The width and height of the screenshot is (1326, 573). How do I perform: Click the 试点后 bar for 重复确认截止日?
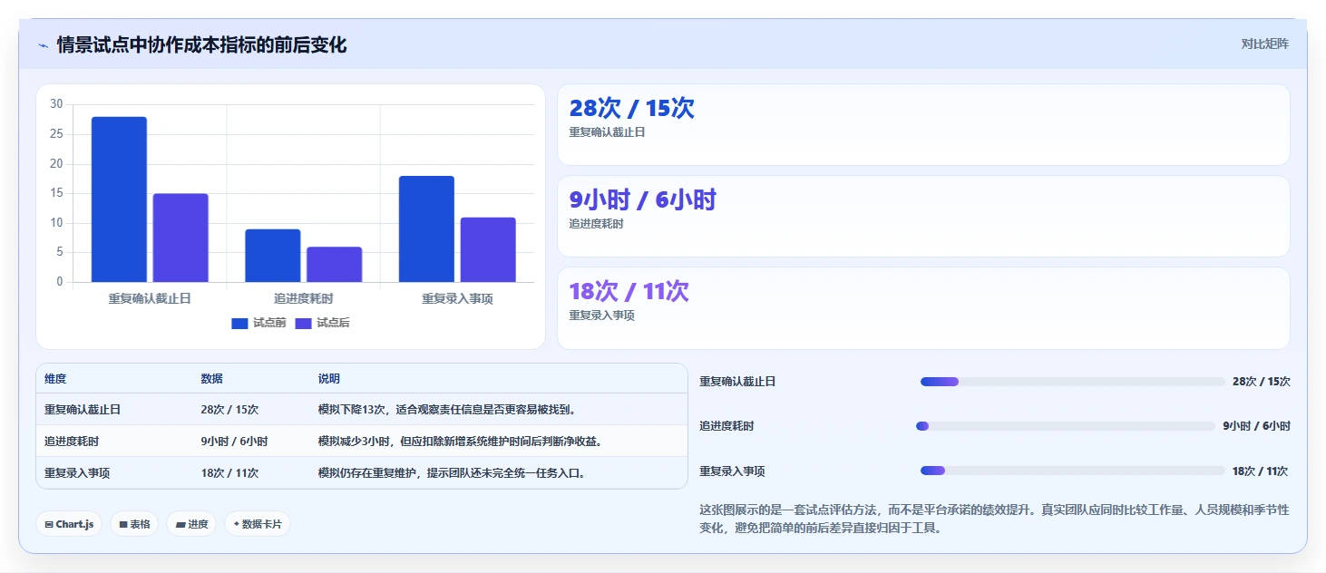pyautogui.click(x=180, y=238)
